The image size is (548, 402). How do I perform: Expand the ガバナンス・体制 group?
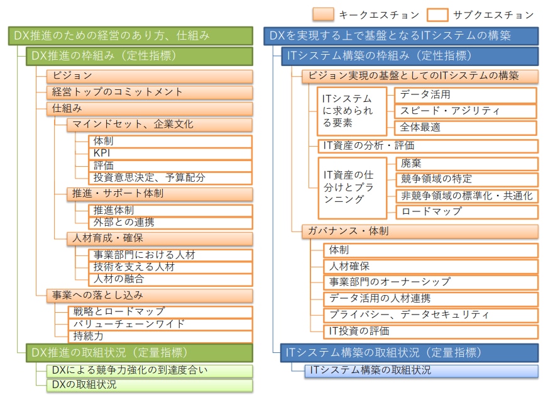(x=420, y=232)
